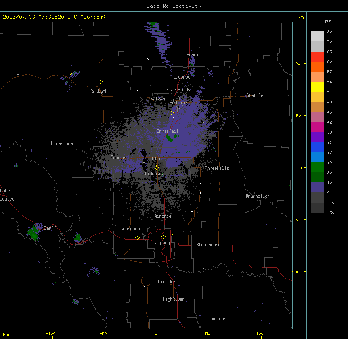
Task: Click the green echo cell southwest of Banff
Action: [x=33, y=233]
